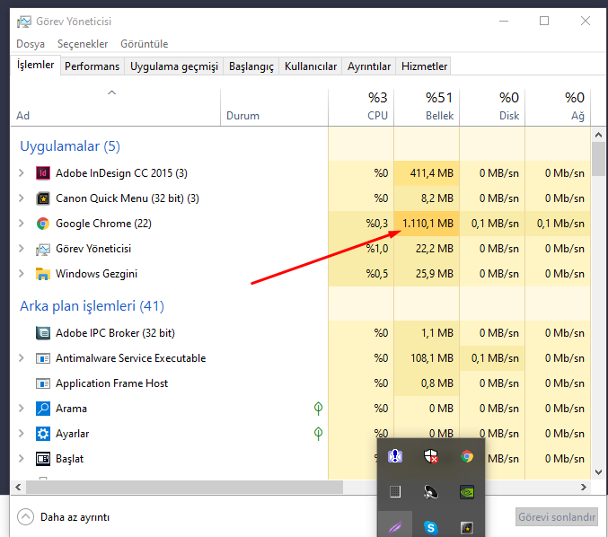Click the Görevi sonlandır button
The height and width of the screenshot is (537, 608).
point(557,517)
